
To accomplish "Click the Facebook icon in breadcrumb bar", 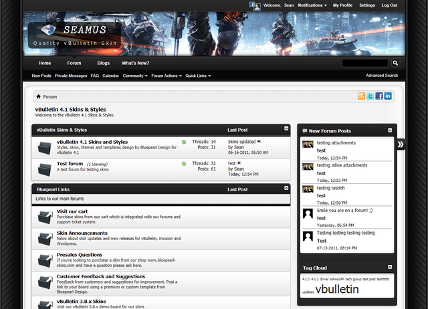I will (379, 96).
